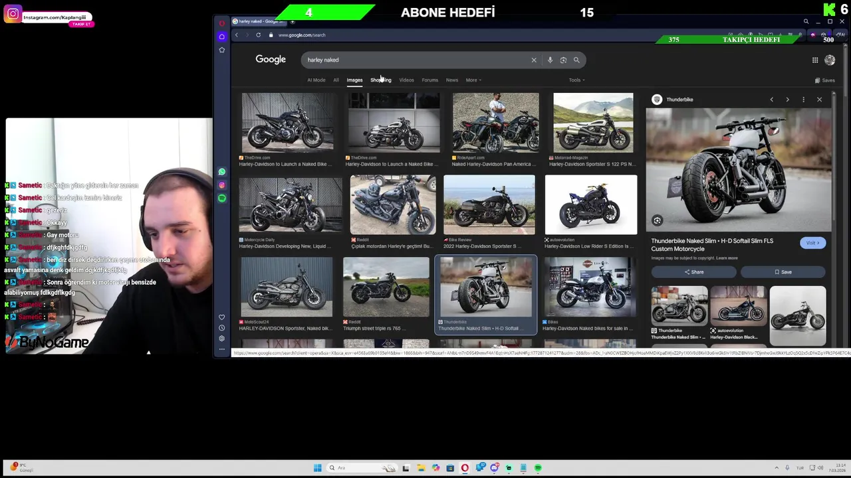This screenshot has width=851, height=478.
Task: Open the sidebar three-dots more menu
Action: click(222, 349)
